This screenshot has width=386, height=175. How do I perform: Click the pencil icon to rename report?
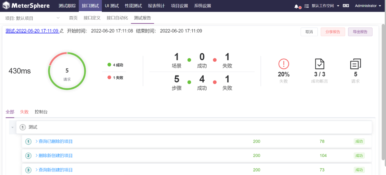(62, 31)
